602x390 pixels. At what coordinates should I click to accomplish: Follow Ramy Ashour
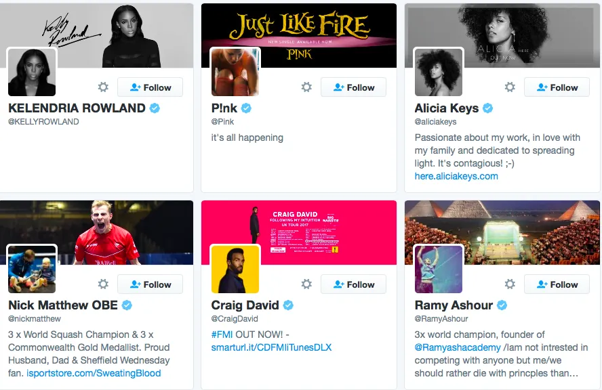557,284
